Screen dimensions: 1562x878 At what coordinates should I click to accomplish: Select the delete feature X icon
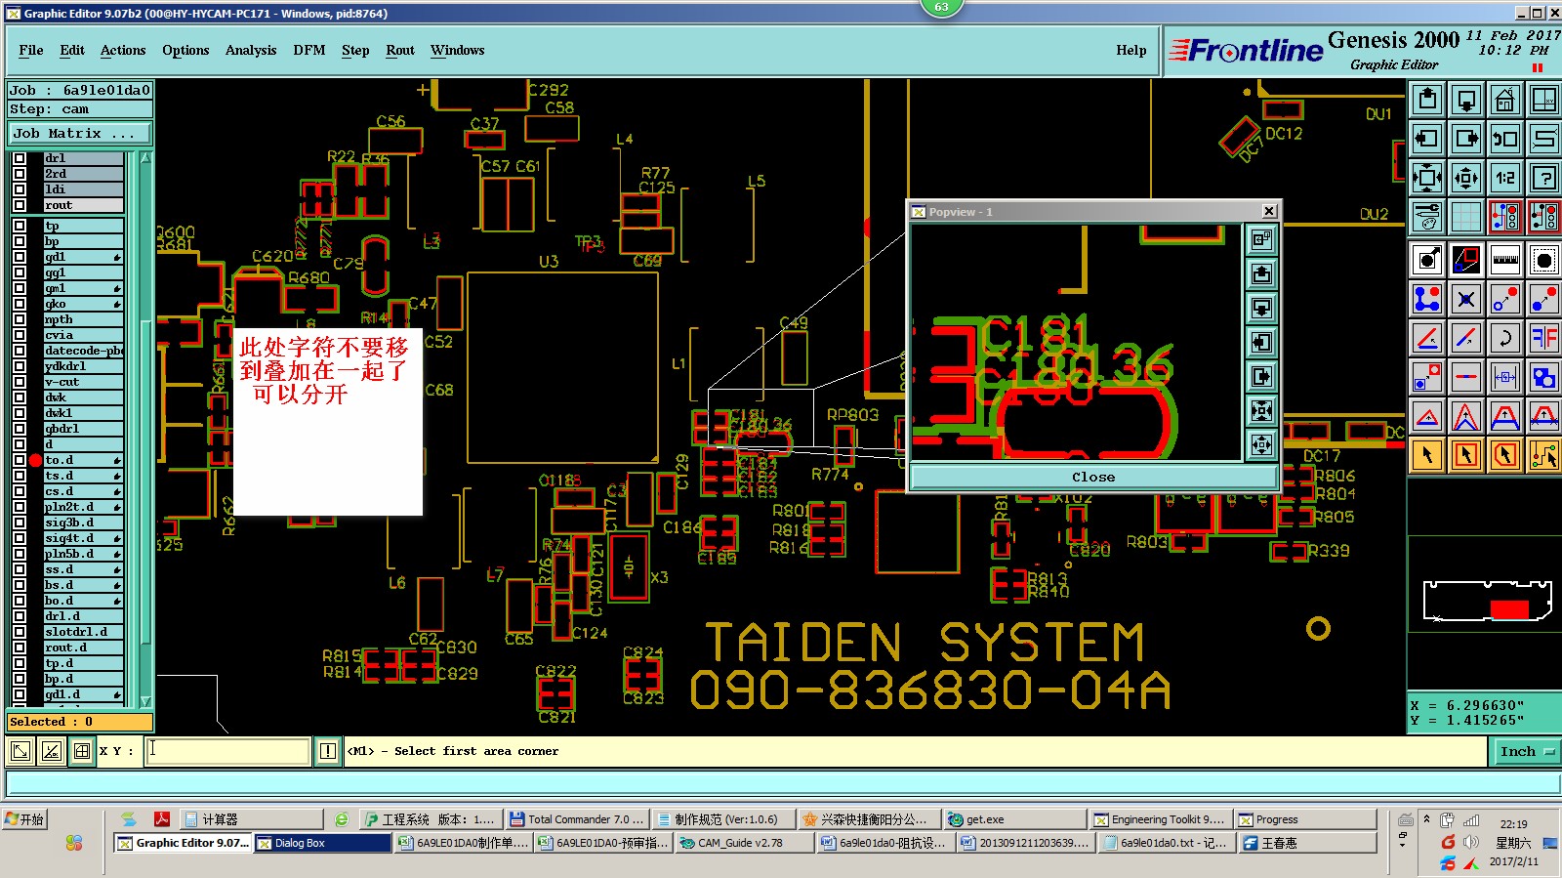tap(1466, 299)
